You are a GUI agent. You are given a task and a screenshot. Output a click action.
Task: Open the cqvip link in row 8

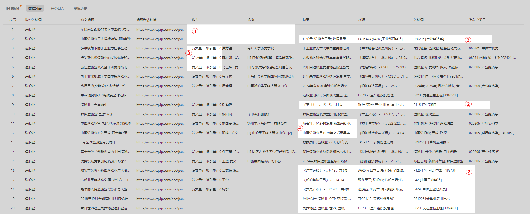161,95
